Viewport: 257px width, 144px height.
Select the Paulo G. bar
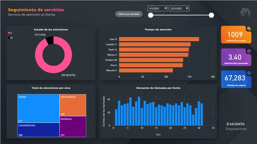point(154,50)
